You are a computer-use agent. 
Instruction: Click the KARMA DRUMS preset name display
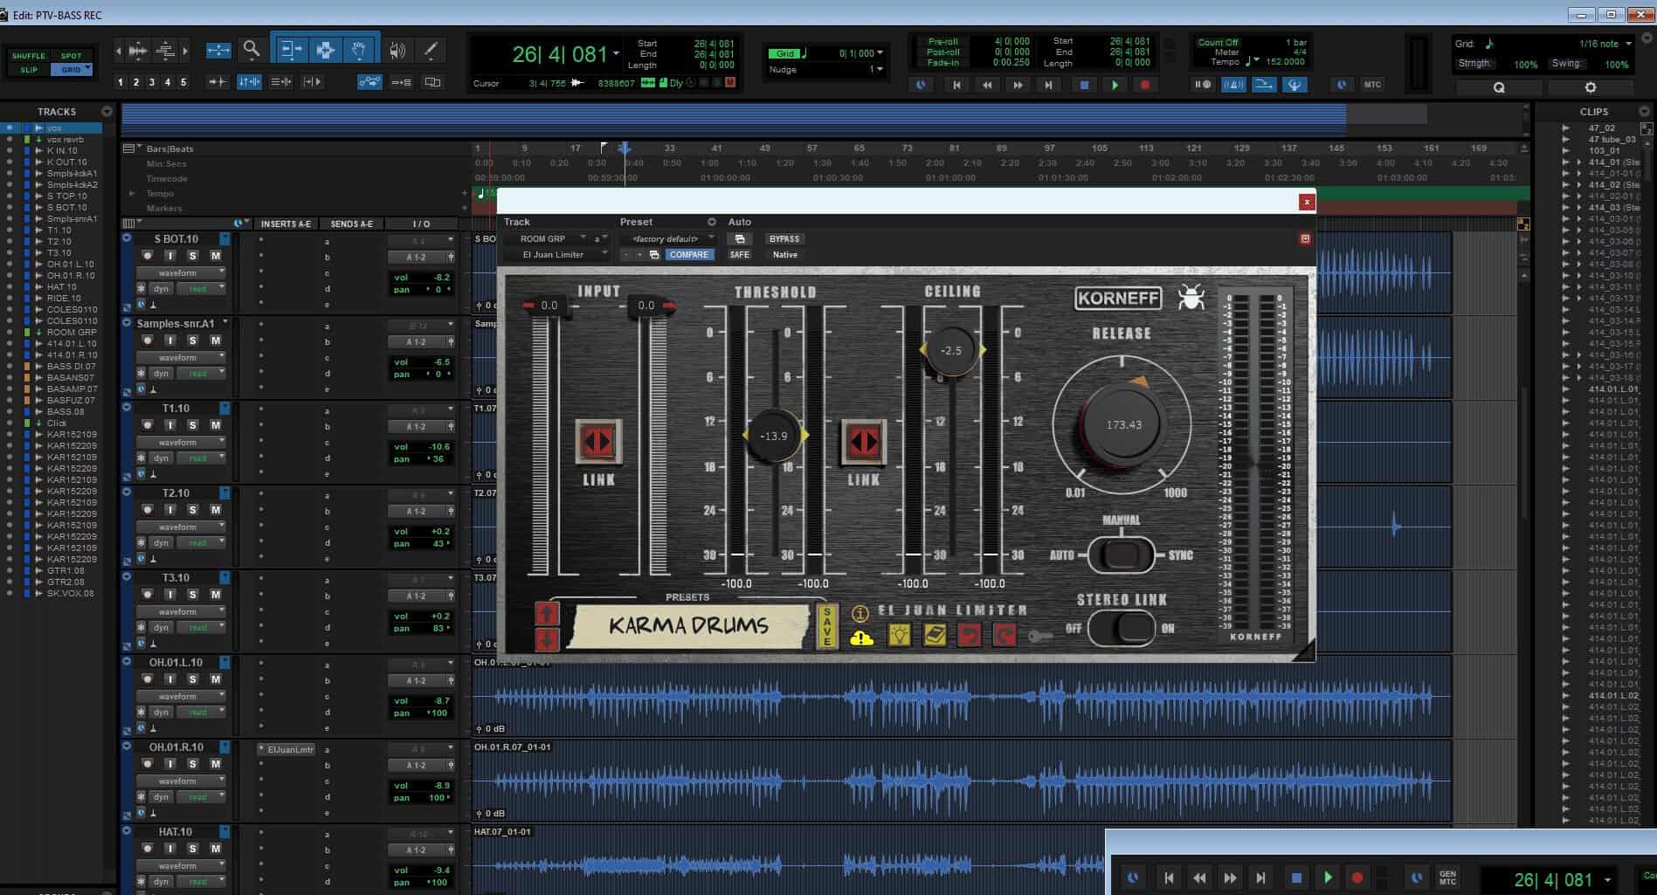[689, 625]
